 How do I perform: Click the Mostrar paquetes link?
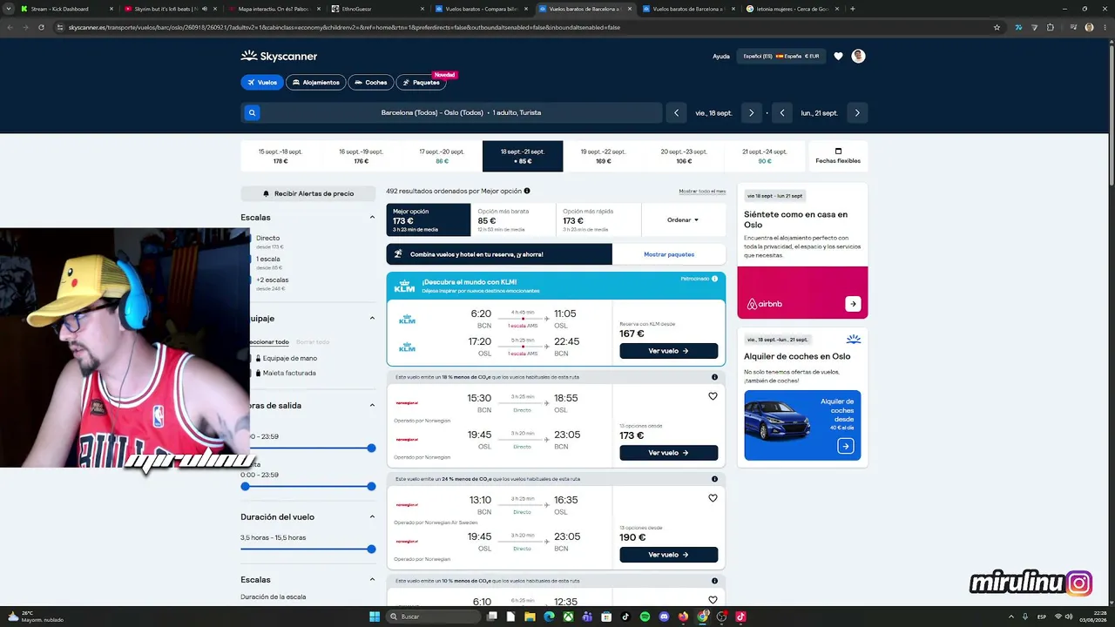point(669,254)
